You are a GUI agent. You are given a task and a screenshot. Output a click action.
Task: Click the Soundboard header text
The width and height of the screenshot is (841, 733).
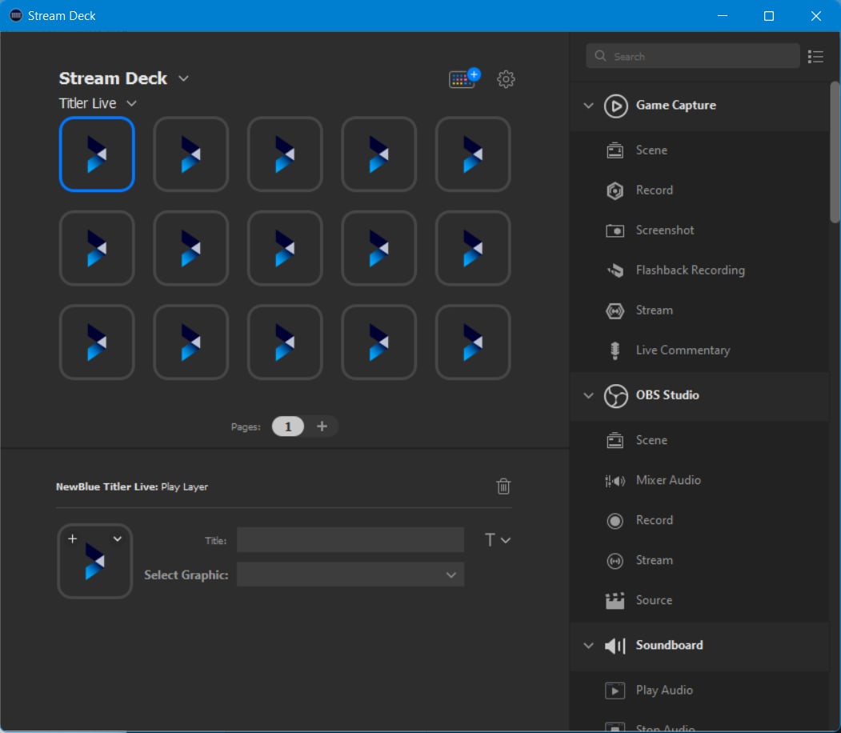point(669,645)
